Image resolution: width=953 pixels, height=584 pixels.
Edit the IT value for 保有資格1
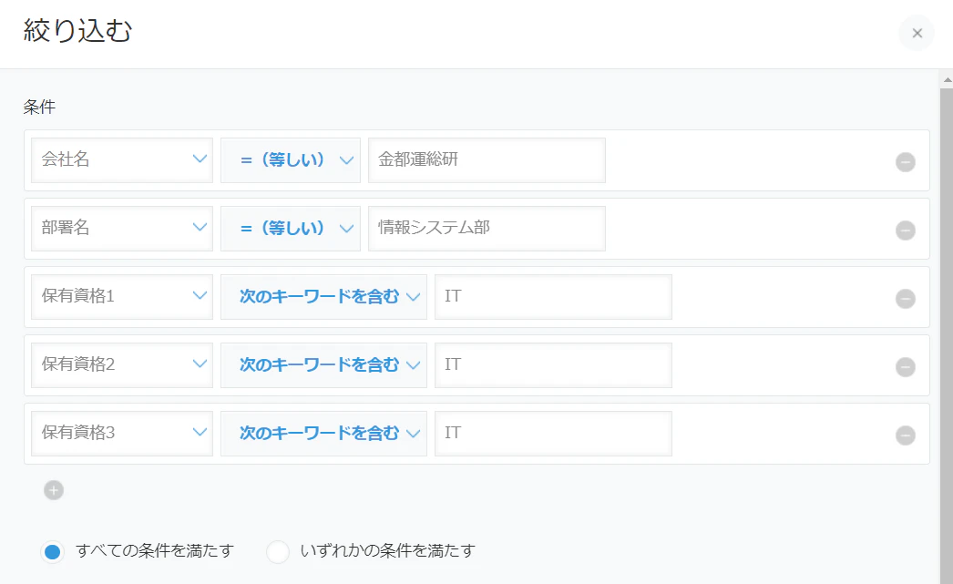point(554,297)
